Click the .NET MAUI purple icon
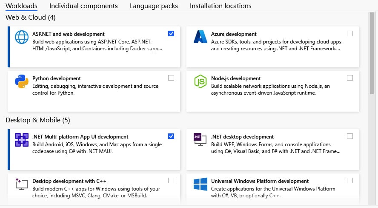The height and width of the screenshot is (208, 378). click(x=22, y=140)
